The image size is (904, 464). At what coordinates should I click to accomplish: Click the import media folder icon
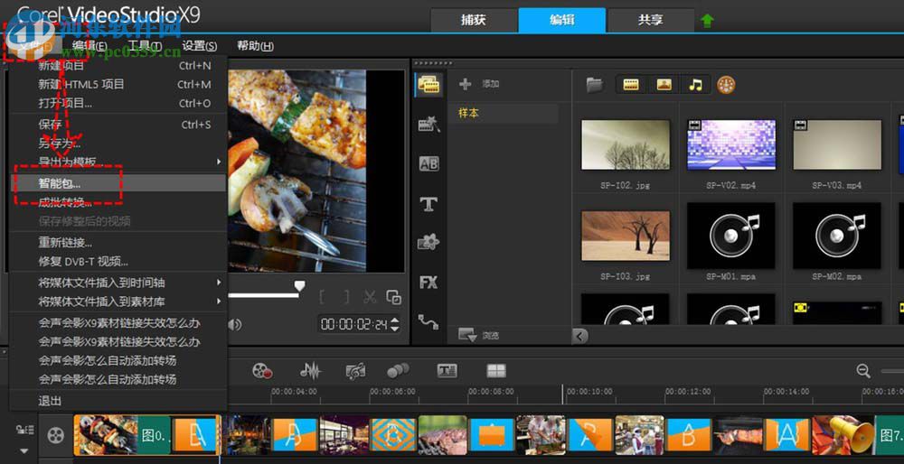[x=595, y=85]
